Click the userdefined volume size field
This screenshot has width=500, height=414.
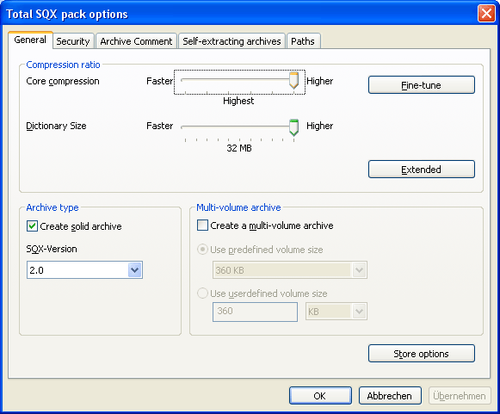[255, 312]
